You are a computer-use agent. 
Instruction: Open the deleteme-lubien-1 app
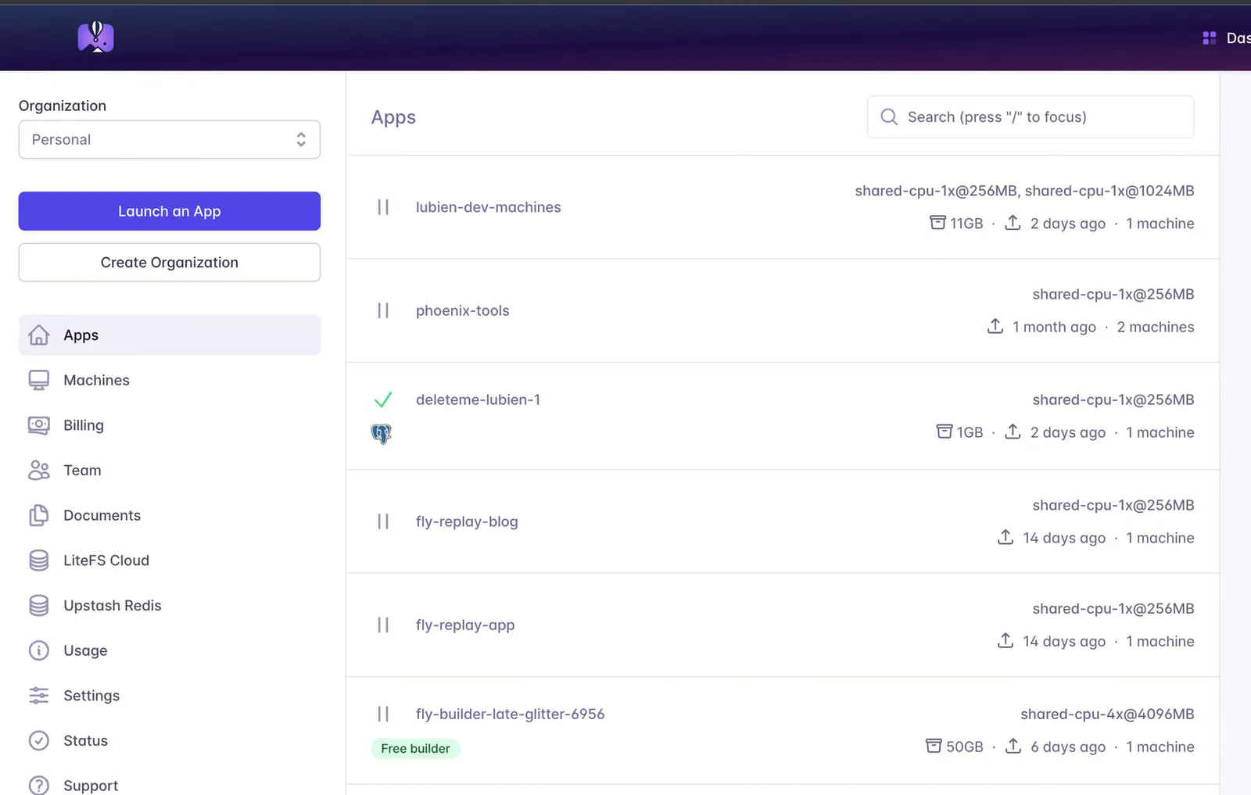tap(478, 399)
